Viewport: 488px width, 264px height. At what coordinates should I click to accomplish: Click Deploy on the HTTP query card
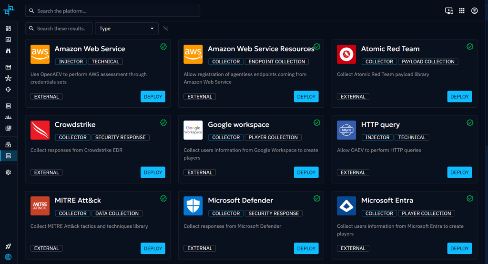(459, 173)
